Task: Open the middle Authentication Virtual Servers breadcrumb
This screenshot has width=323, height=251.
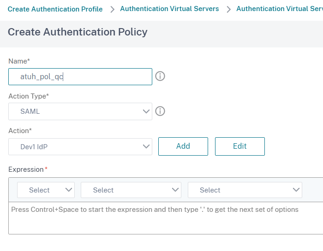Action: (169, 9)
